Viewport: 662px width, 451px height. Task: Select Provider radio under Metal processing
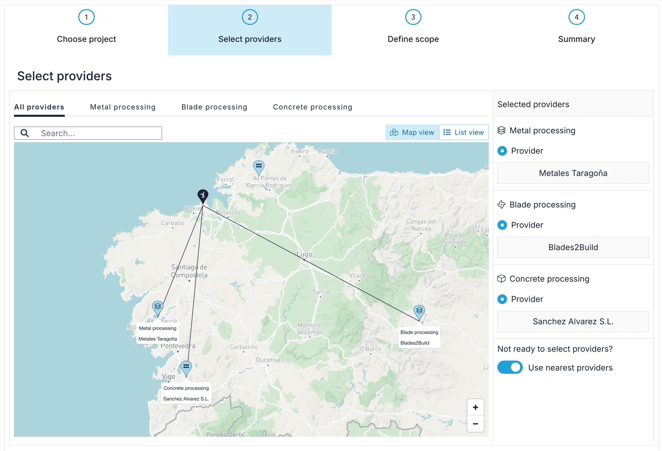point(502,151)
